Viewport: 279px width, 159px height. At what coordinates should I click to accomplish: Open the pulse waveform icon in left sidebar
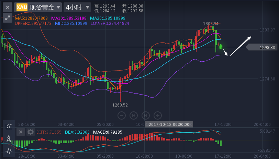(9, 151)
